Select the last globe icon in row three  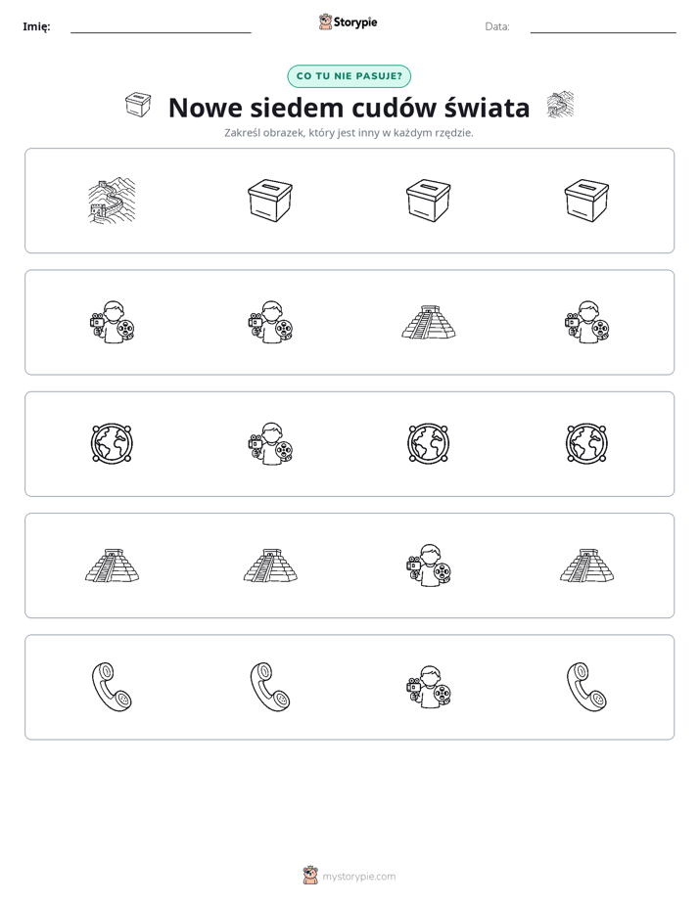[586, 443]
